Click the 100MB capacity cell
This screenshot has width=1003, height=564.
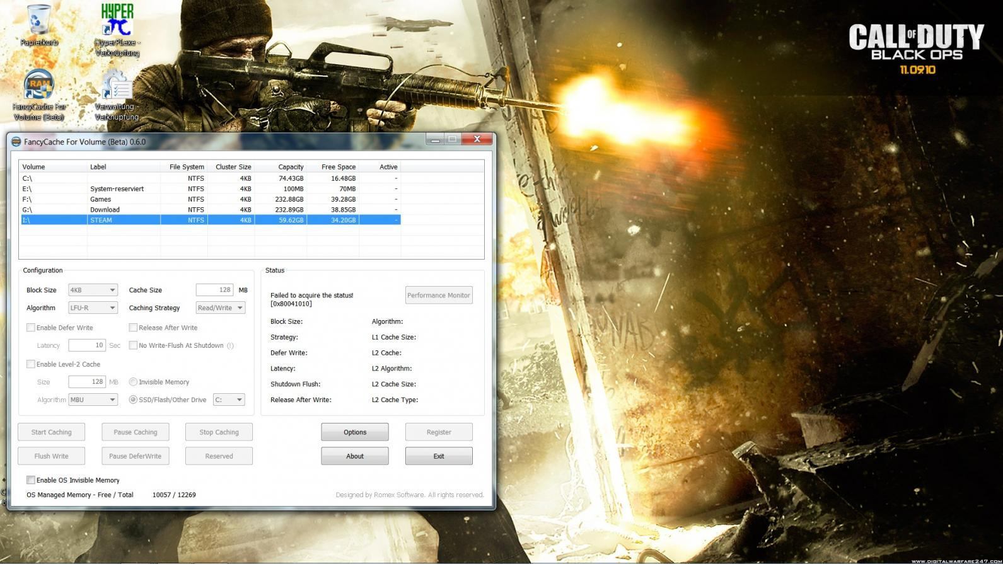click(293, 188)
